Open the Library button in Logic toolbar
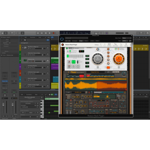150x150 pixels. point(2,33)
